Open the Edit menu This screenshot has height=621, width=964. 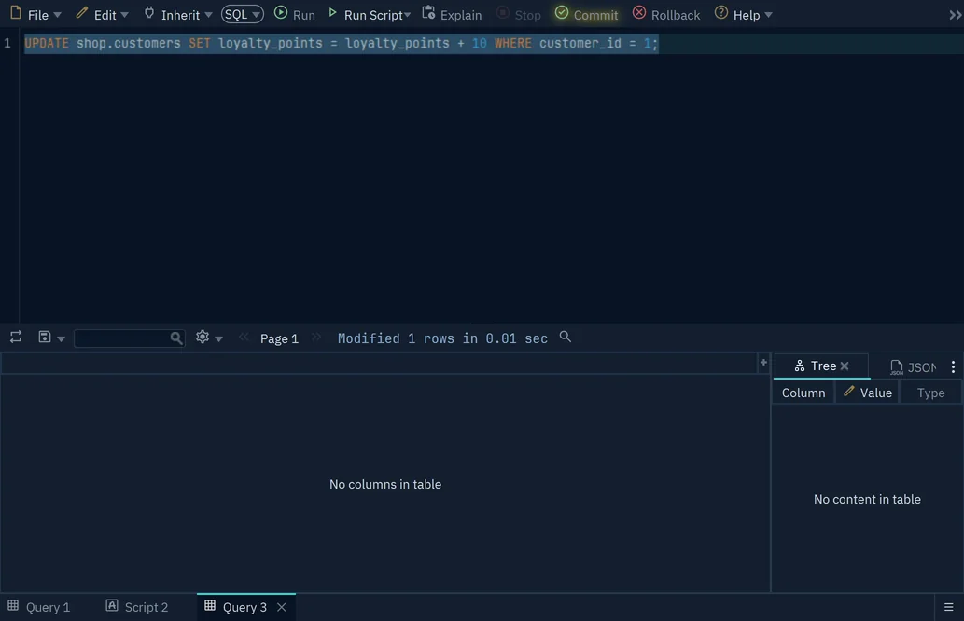[102, 14]
